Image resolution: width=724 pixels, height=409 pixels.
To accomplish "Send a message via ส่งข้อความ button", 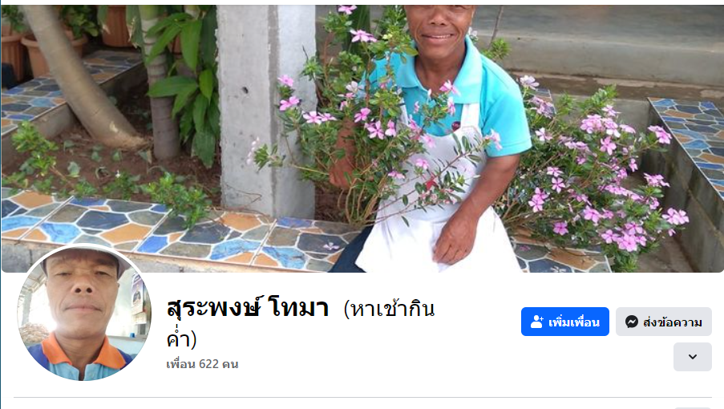I will point(664,322).
